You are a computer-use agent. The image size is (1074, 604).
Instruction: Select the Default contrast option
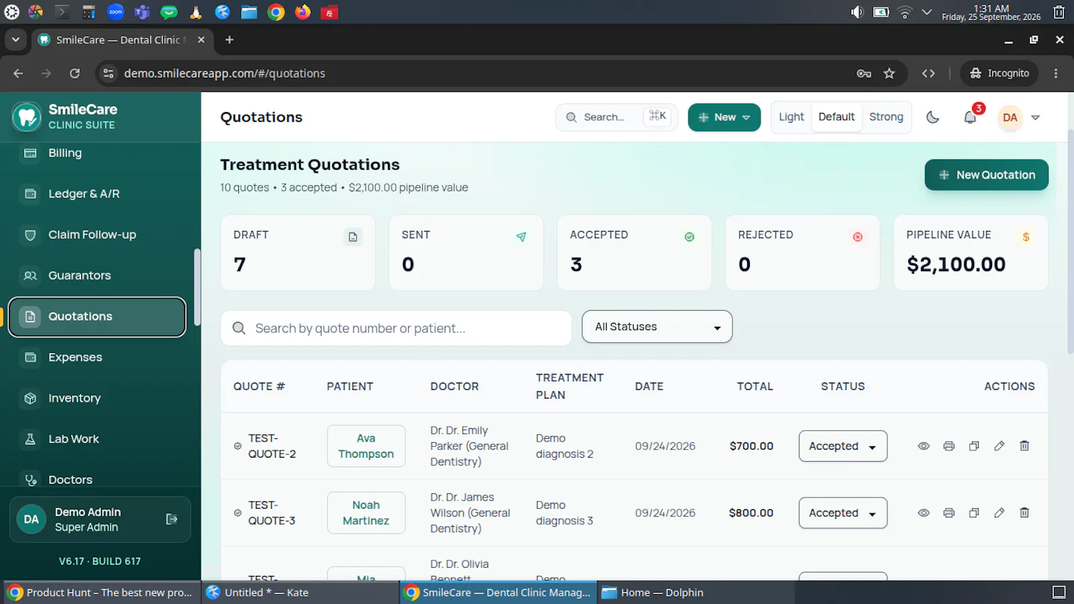coord(836,117)
